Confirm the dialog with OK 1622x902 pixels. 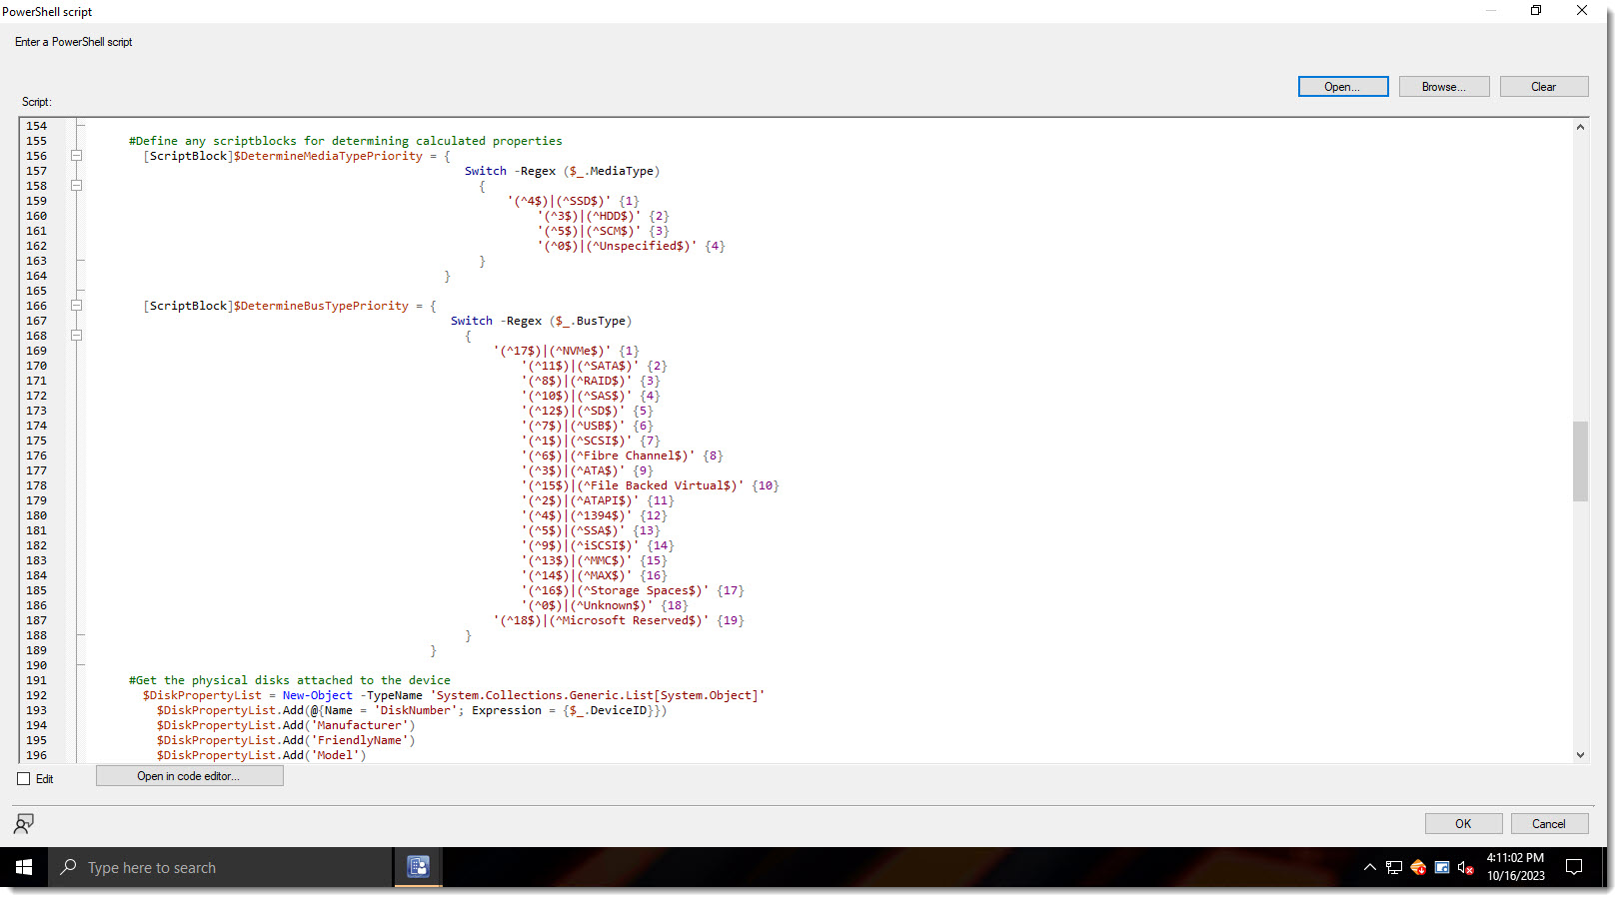[1463, 824]
